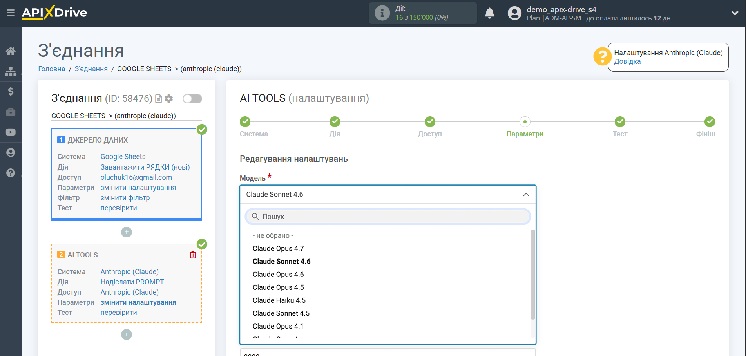Click перевірити in the data source block
This screenshot has height=356, width=746.
(119, 208)
